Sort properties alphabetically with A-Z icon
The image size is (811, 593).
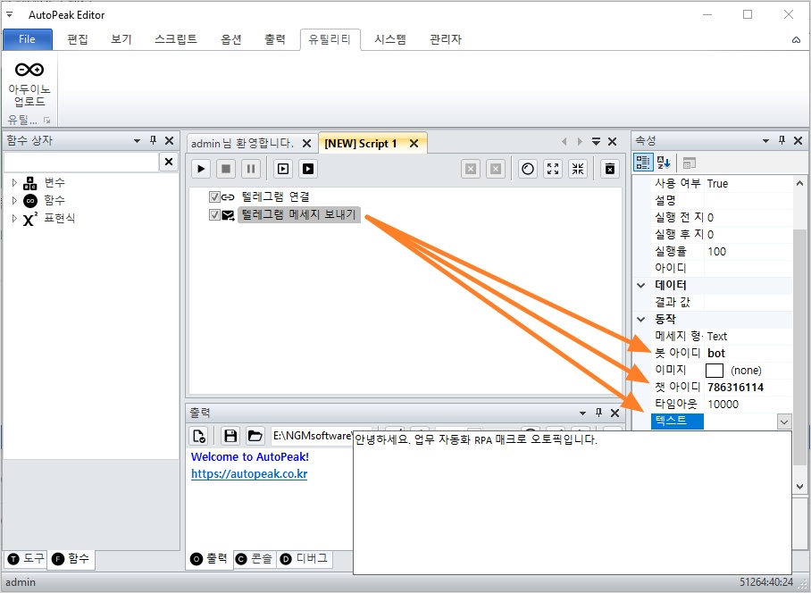pyautogui.click(x=664, y=163)
